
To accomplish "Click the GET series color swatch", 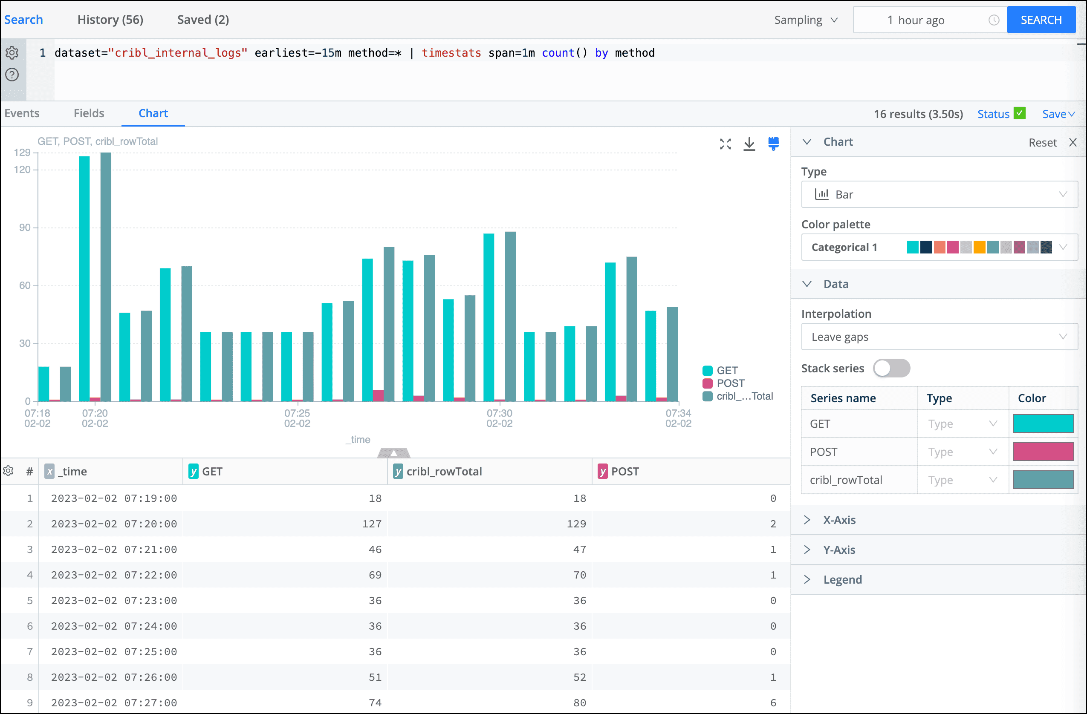I will click(1043, 423).
